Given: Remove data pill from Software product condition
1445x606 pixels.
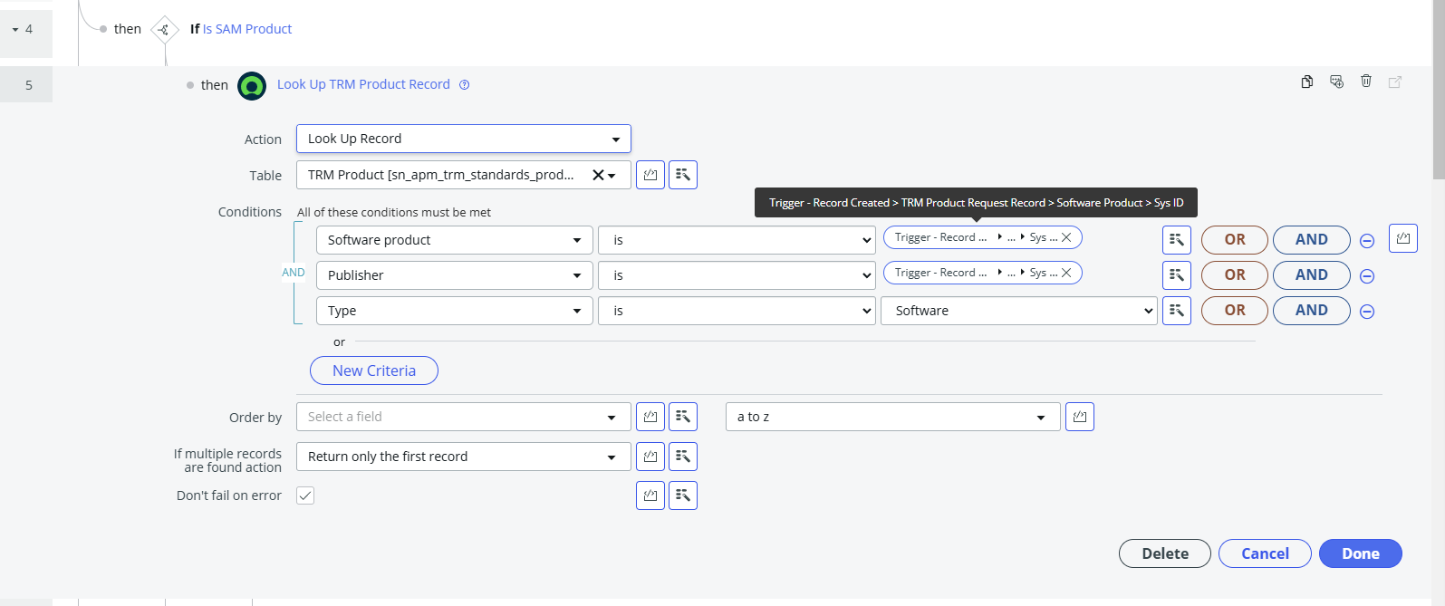Looking at the screenshot, I should tap(1066, 237).
